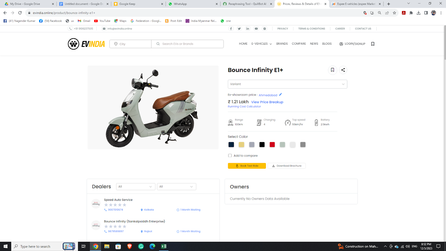Open the browser tab search chevron
Image resolution: width=446 pixels, height=251 pixels.
(409, 4)
